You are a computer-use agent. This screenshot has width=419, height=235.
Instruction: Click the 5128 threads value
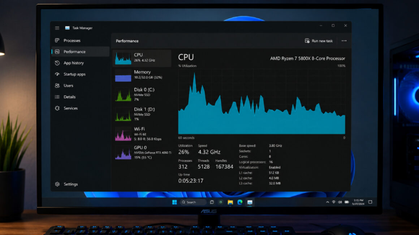click(204, 167)
